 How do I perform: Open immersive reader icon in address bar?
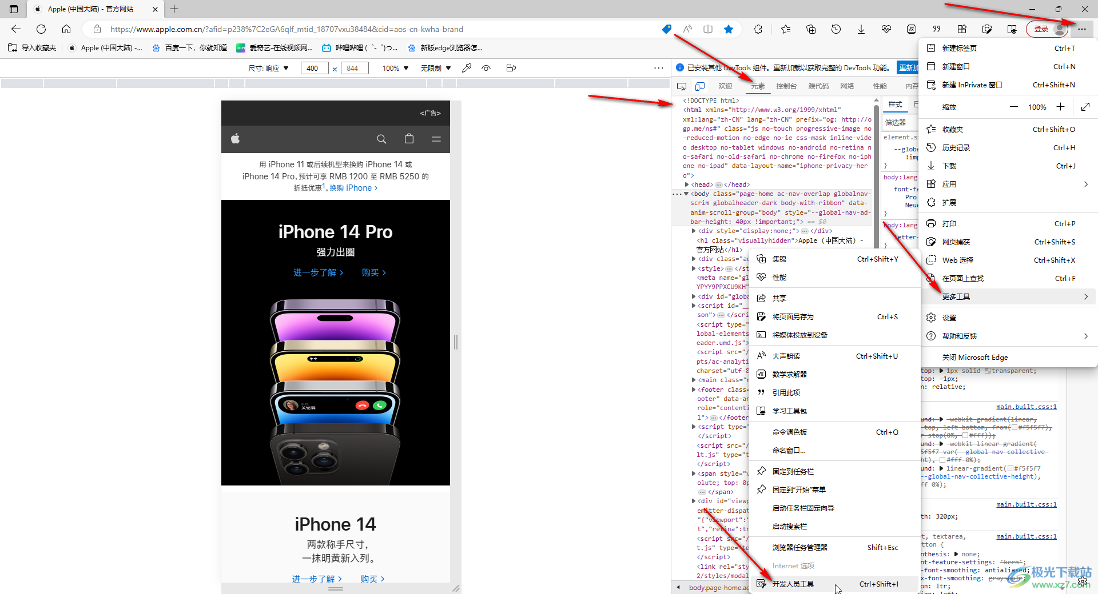[x=708, y=29]
